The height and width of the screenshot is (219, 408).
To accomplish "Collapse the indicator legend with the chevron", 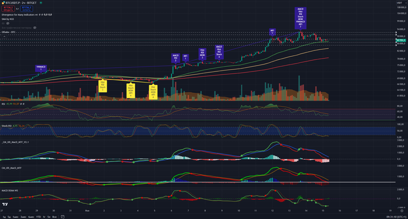I will 5,37.
